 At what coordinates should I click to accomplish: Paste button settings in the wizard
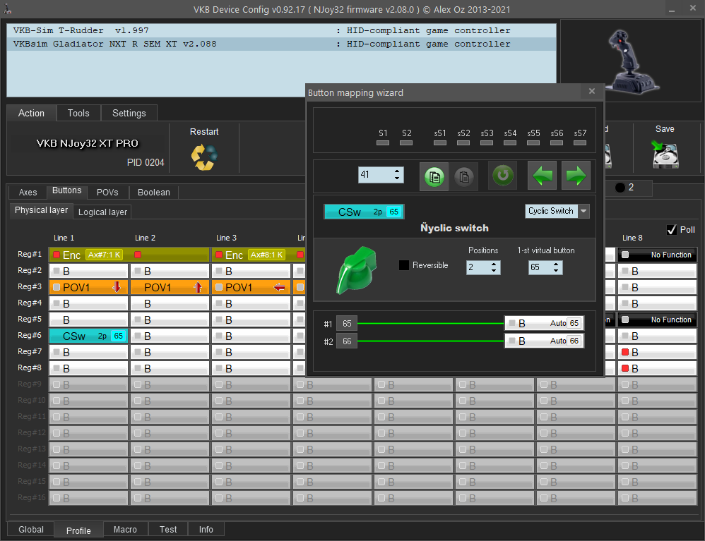pos(463,176)
